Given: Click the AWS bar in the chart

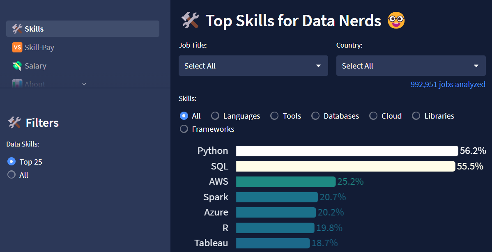Looking at the screenshot, I should coord(286,181).
